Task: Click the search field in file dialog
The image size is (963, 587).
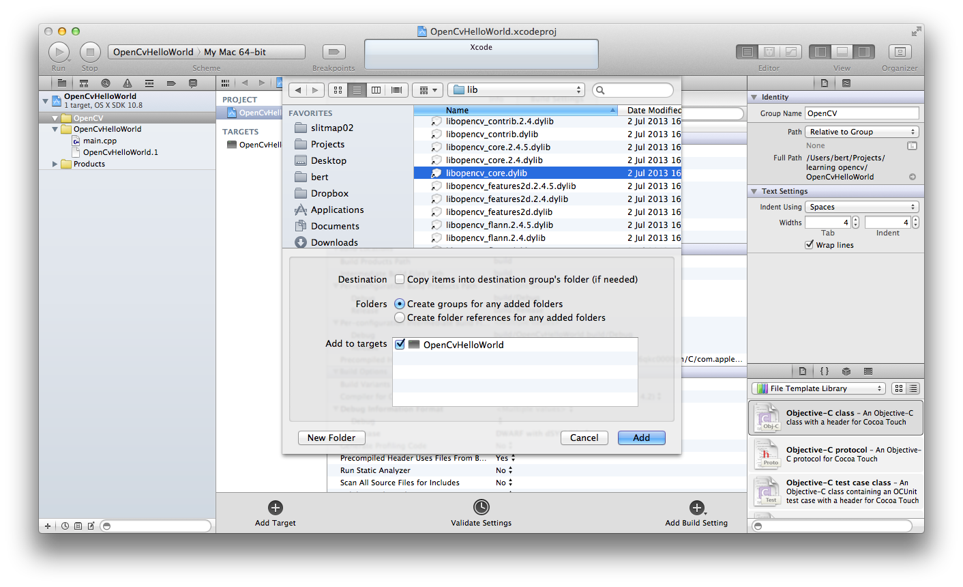Action: 633,90
